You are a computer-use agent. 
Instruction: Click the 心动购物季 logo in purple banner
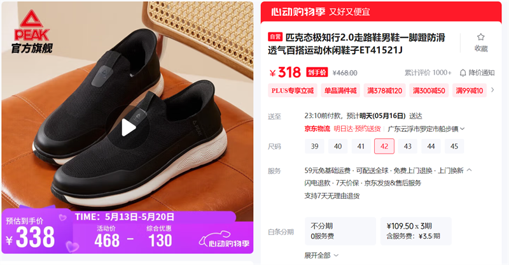click(225, 240)
